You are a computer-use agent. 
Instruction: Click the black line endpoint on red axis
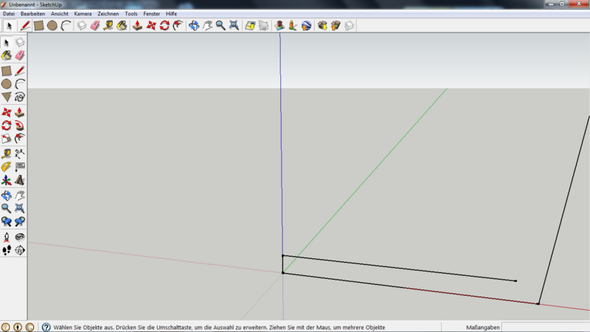tap(538, 303)
